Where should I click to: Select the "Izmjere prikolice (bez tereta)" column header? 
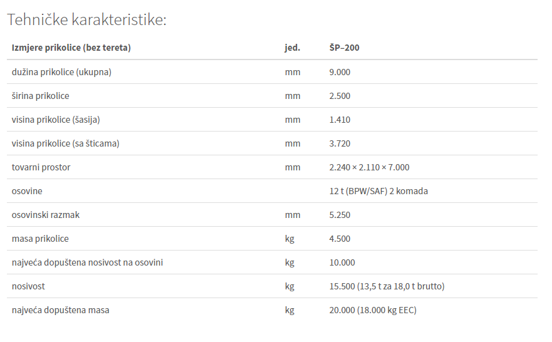tap(71, 48)
